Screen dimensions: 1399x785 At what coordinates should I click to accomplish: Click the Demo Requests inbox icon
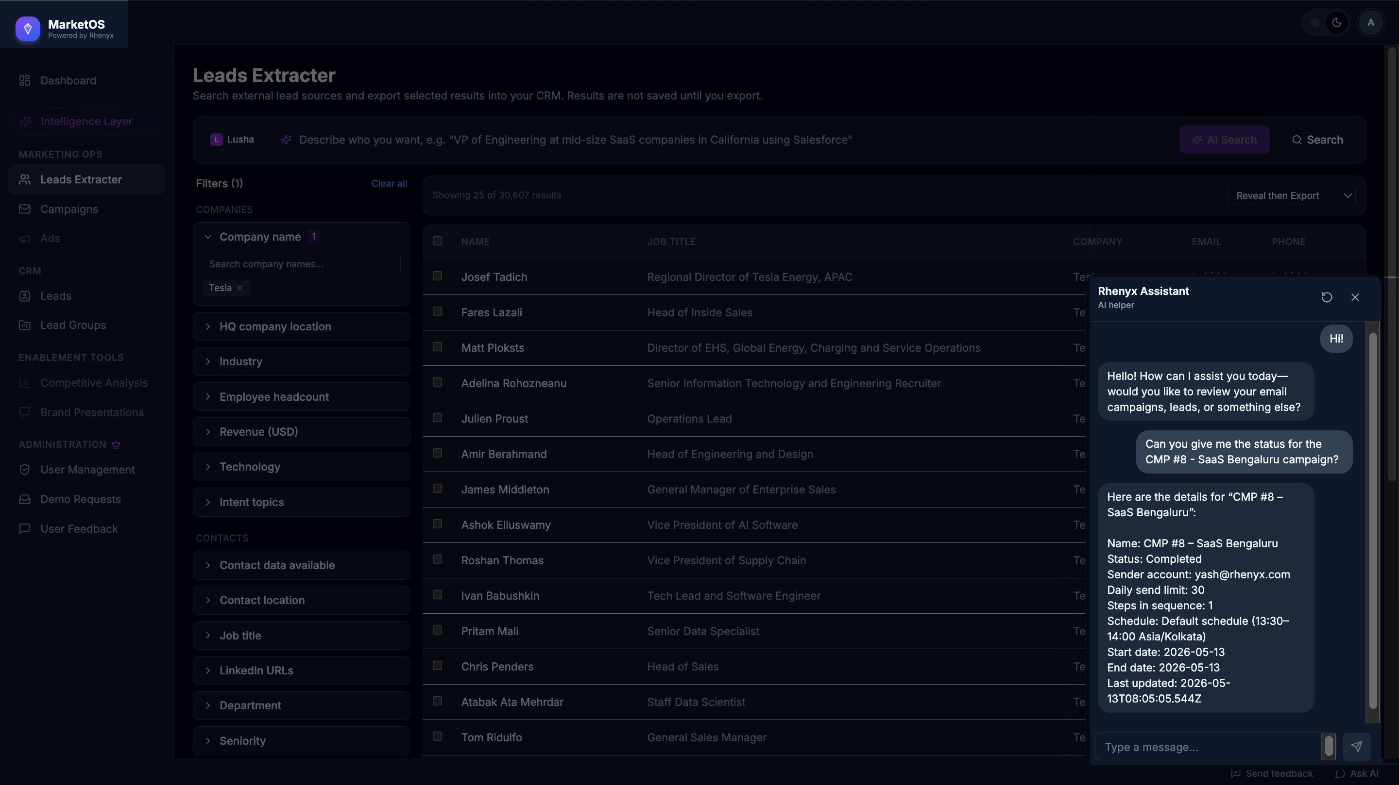click(x=24, y=499)
